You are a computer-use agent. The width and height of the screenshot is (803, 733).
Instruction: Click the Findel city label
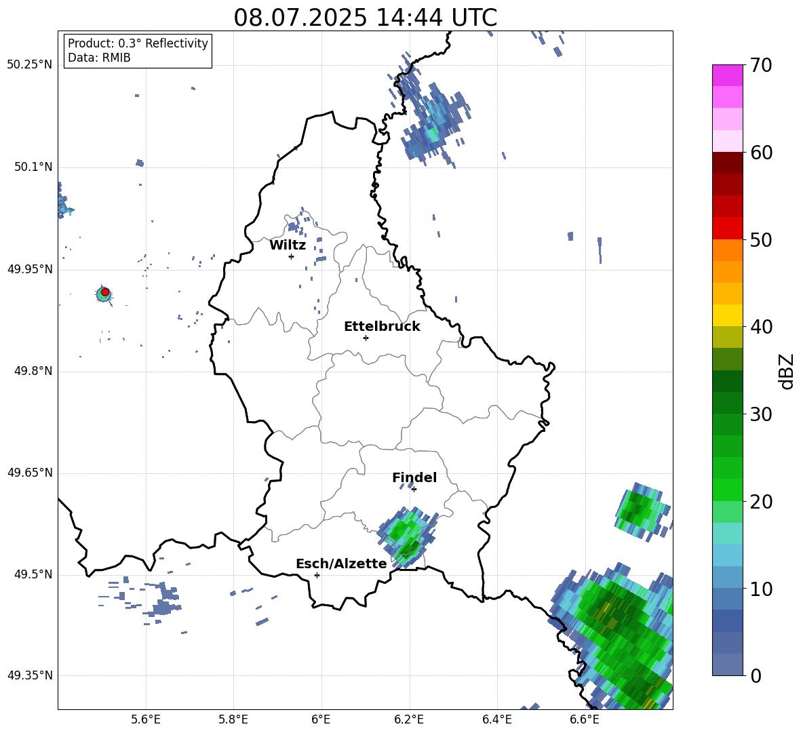point(414,477)
